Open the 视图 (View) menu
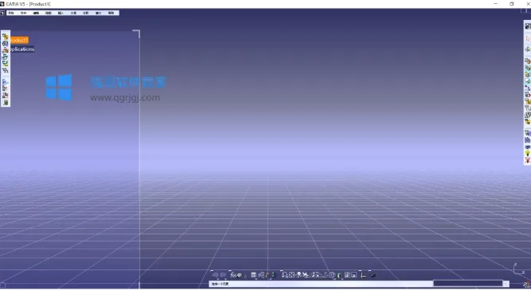This screenshot has width=531, height=291. [49, 13]
